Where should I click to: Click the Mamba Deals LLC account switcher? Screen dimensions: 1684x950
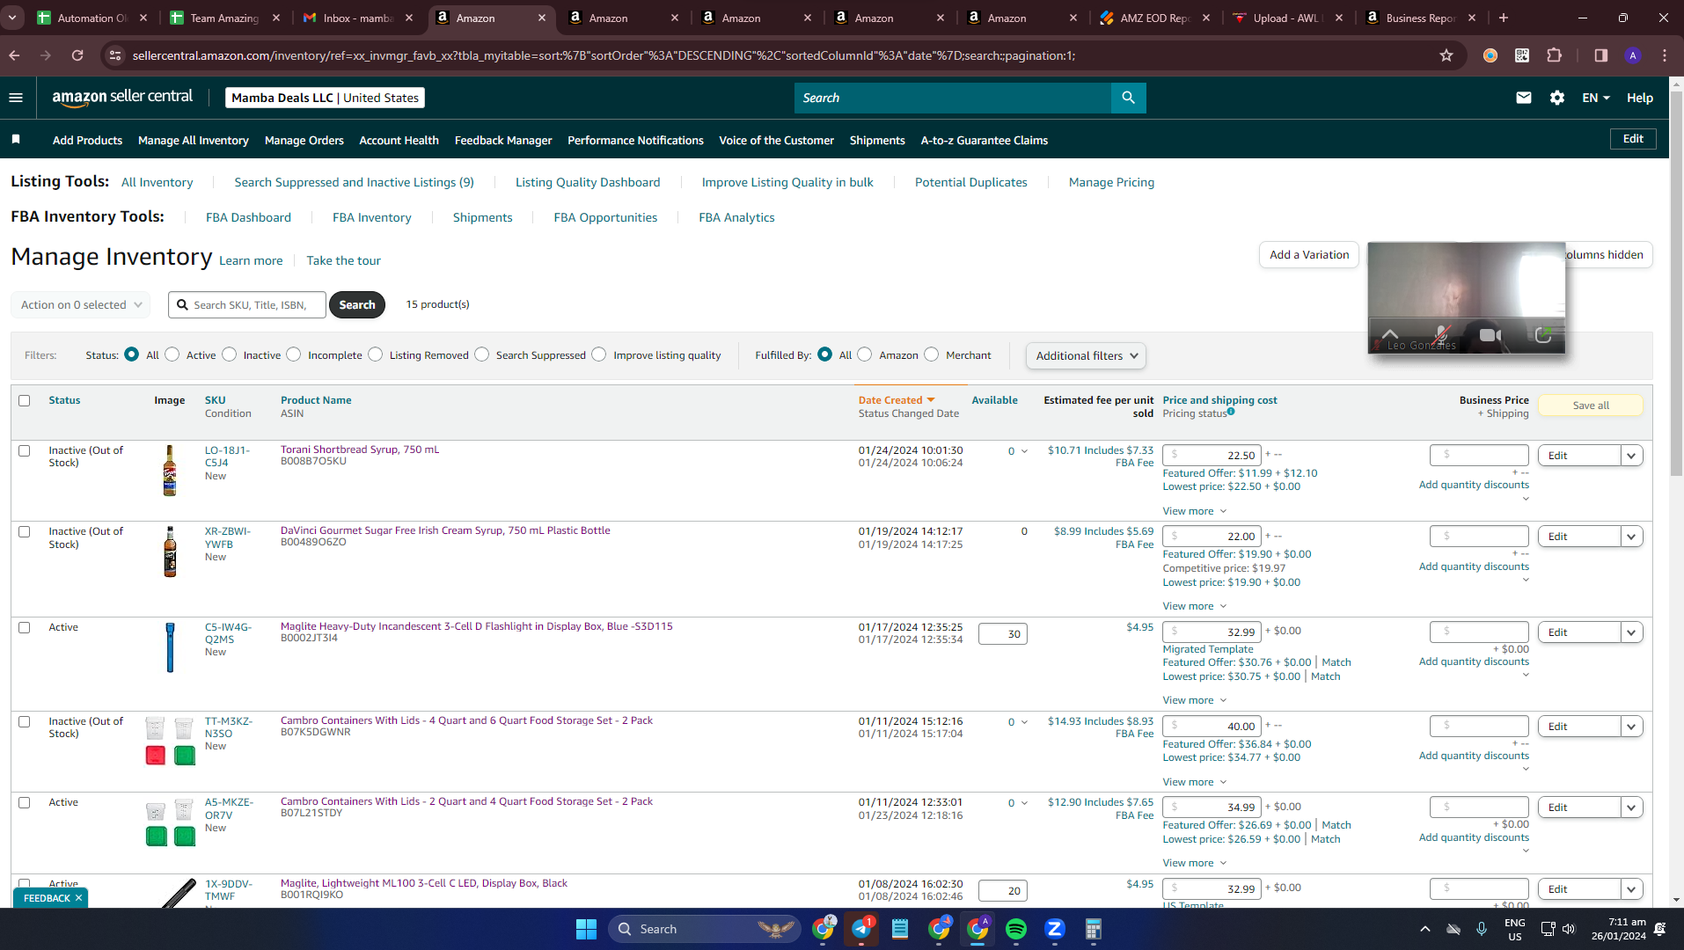click(326, 98)
